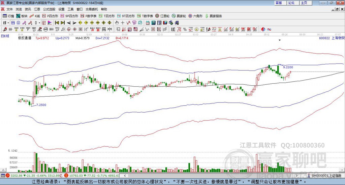Click the save floppy disk icon
This screenshot has width=345, height=185.
coord(165,23)
